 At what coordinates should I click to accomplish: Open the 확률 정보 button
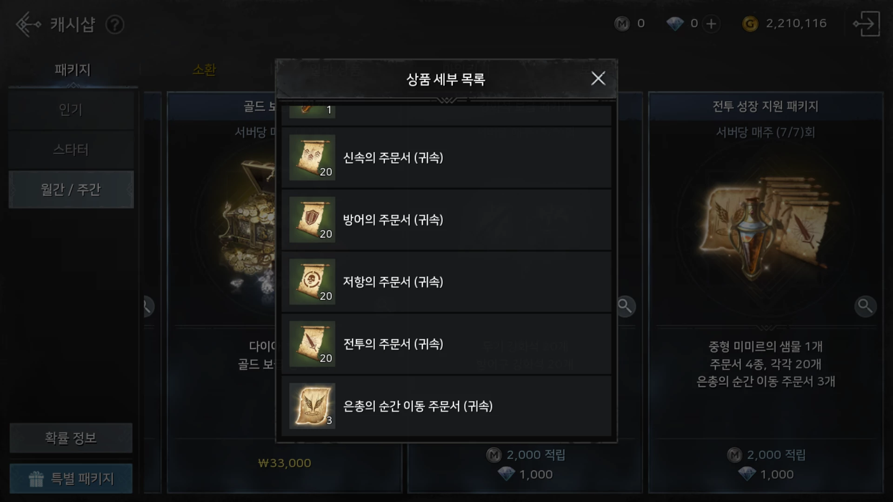coord(71,438)
